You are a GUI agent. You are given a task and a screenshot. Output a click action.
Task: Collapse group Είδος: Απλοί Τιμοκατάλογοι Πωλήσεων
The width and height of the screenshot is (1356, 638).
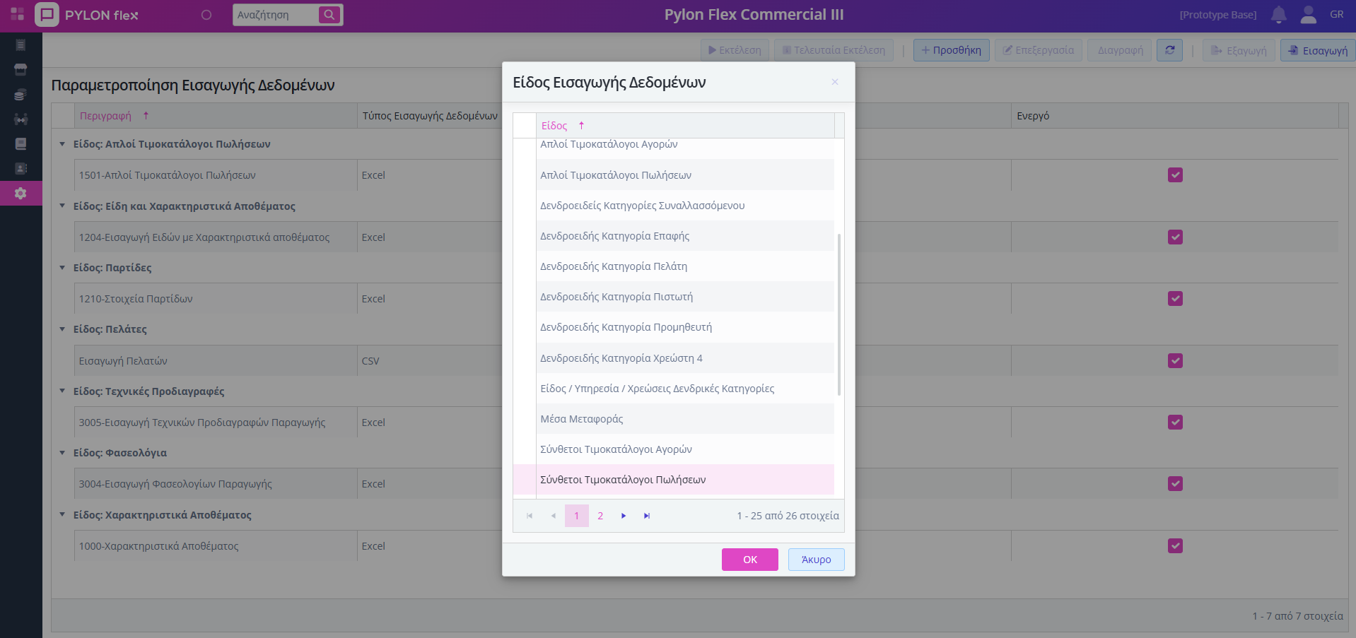click(62, 144)
